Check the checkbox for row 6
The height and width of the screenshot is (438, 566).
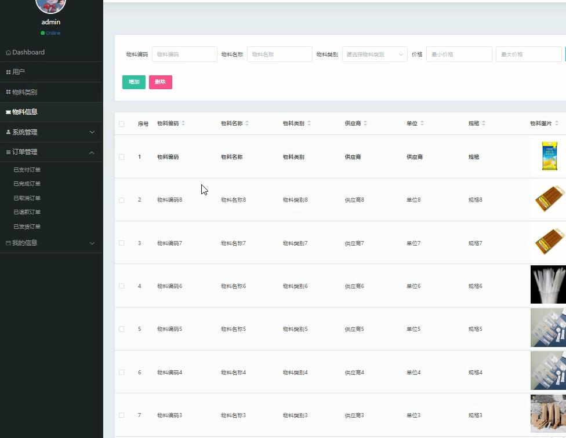[x=122, y=372]
